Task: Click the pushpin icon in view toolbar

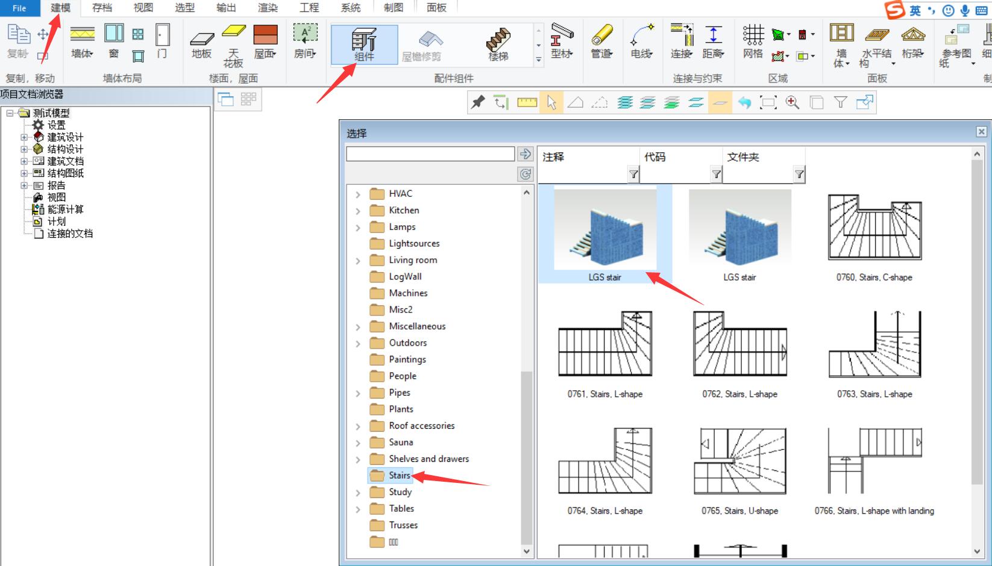Action: click(478, 102)
